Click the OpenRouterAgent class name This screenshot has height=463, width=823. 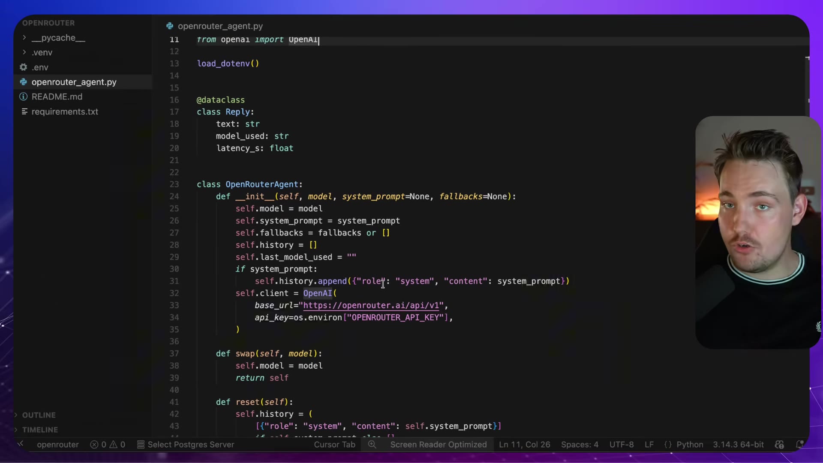click(x=261, y=184)
